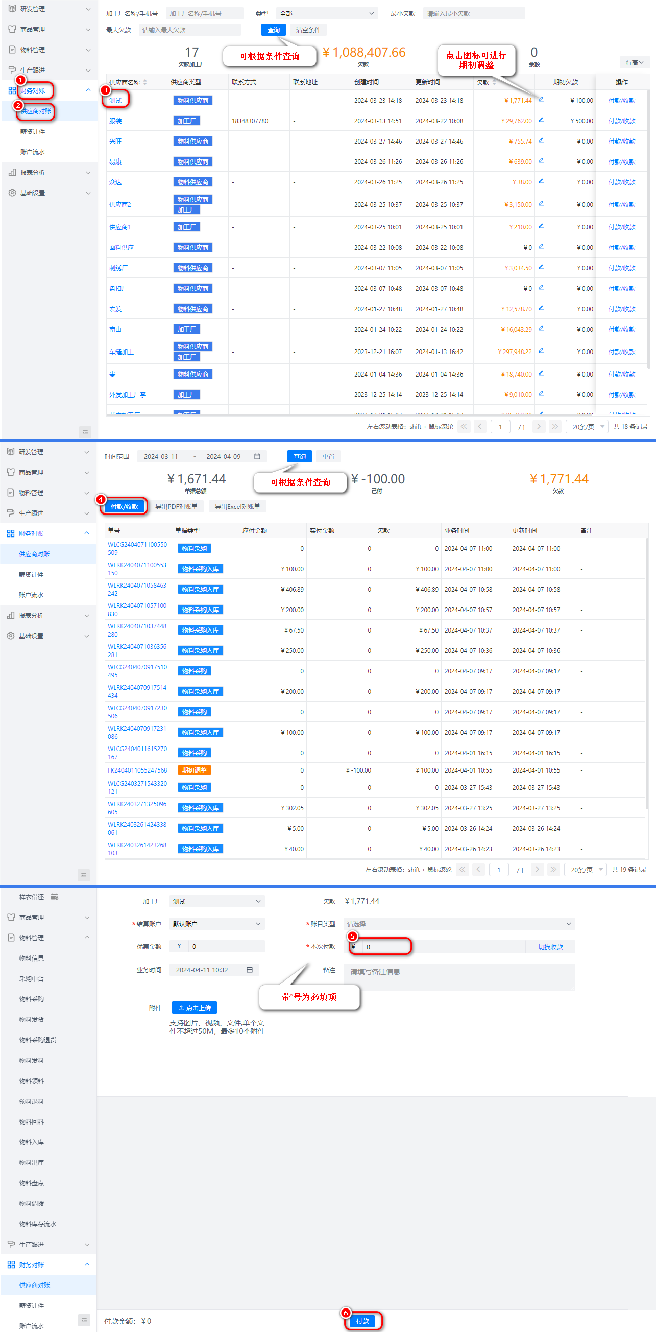This screenshot has width=656, height=1332.
Task: Click the 切换收款 link
Action: 550,947
